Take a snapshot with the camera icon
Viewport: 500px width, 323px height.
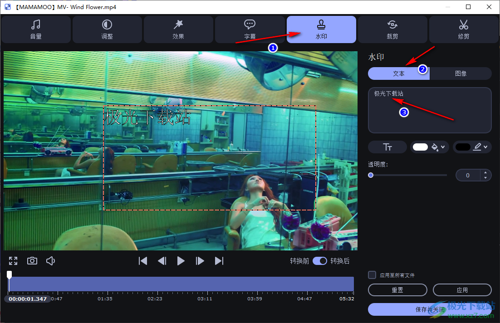click(32, 261)
